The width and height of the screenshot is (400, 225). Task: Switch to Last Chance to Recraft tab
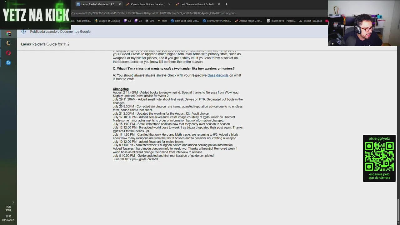pyautogui.click(x=197, y=4)
